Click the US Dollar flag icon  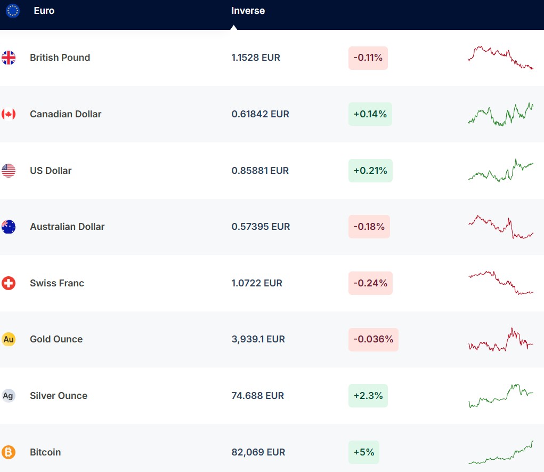click(x=9, y=171)
